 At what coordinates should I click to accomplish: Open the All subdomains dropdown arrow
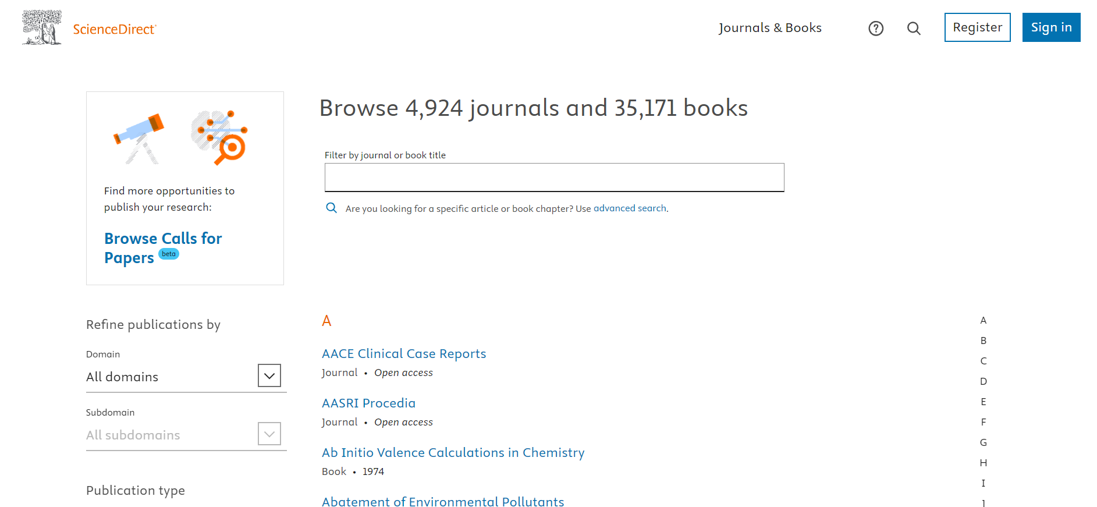coord(269,434)
